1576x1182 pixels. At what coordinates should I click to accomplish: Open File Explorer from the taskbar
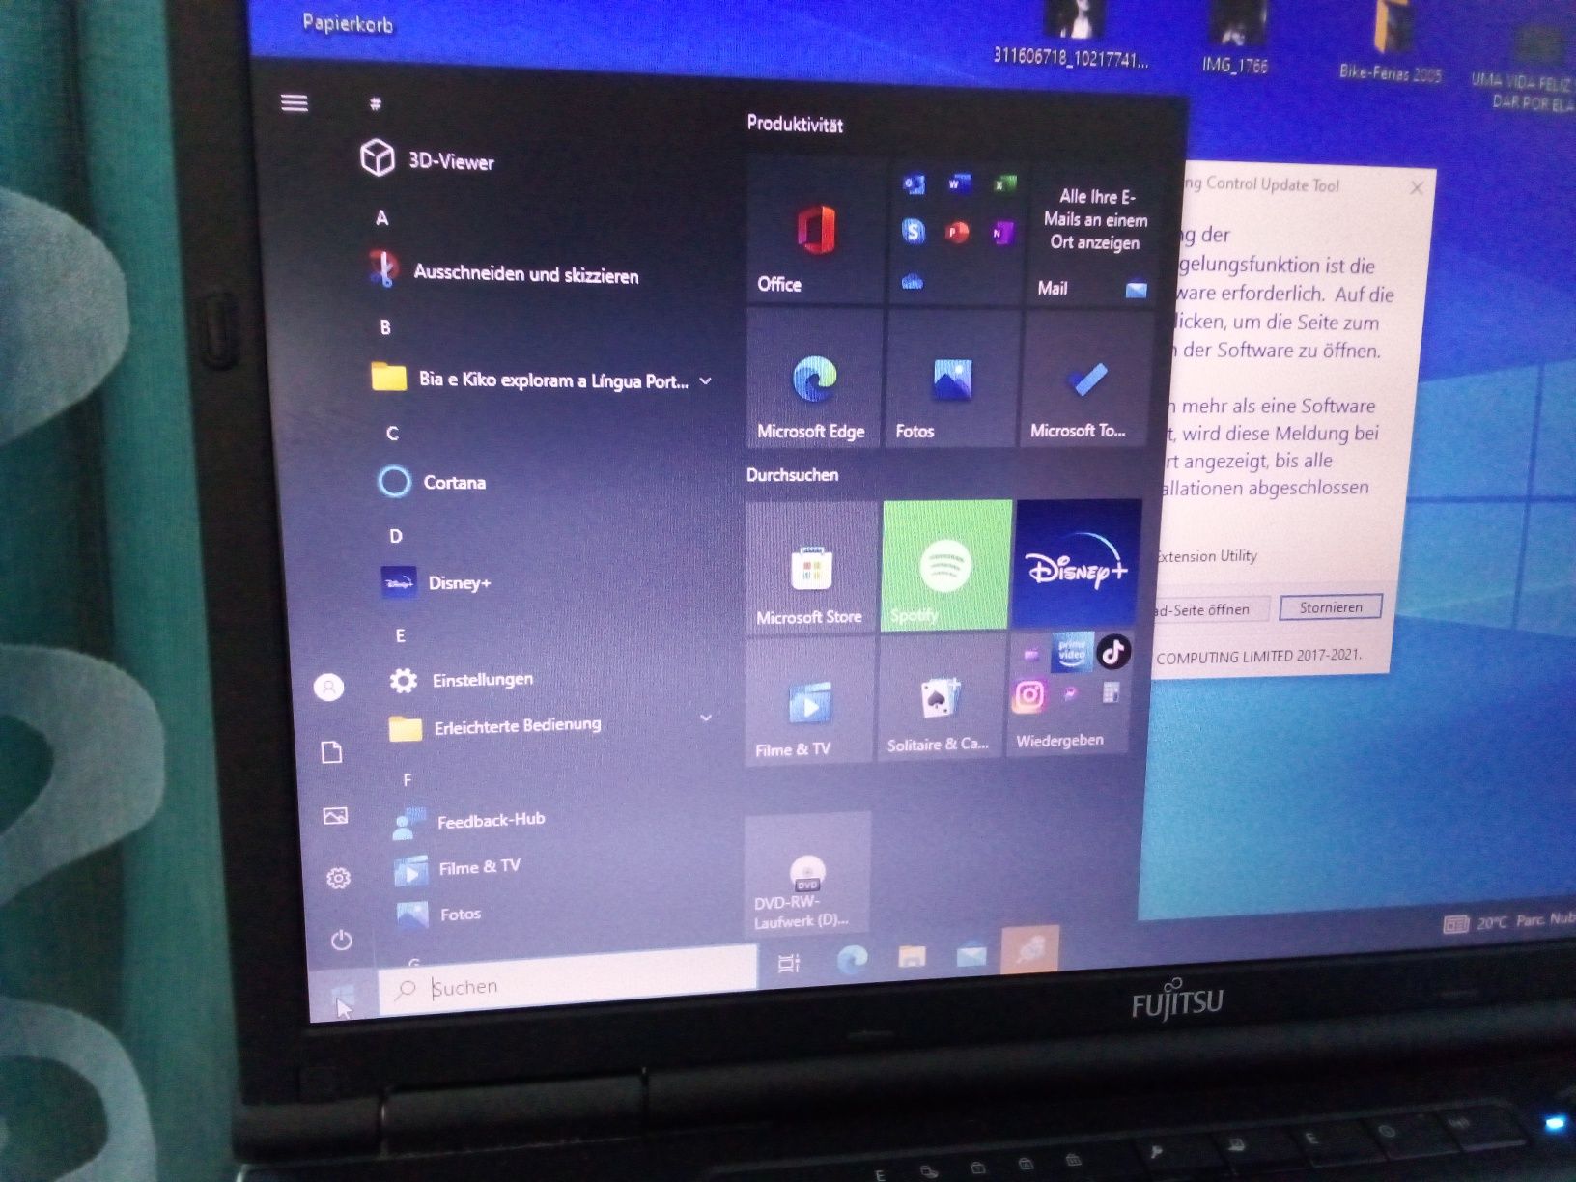[x=912, y=956]
